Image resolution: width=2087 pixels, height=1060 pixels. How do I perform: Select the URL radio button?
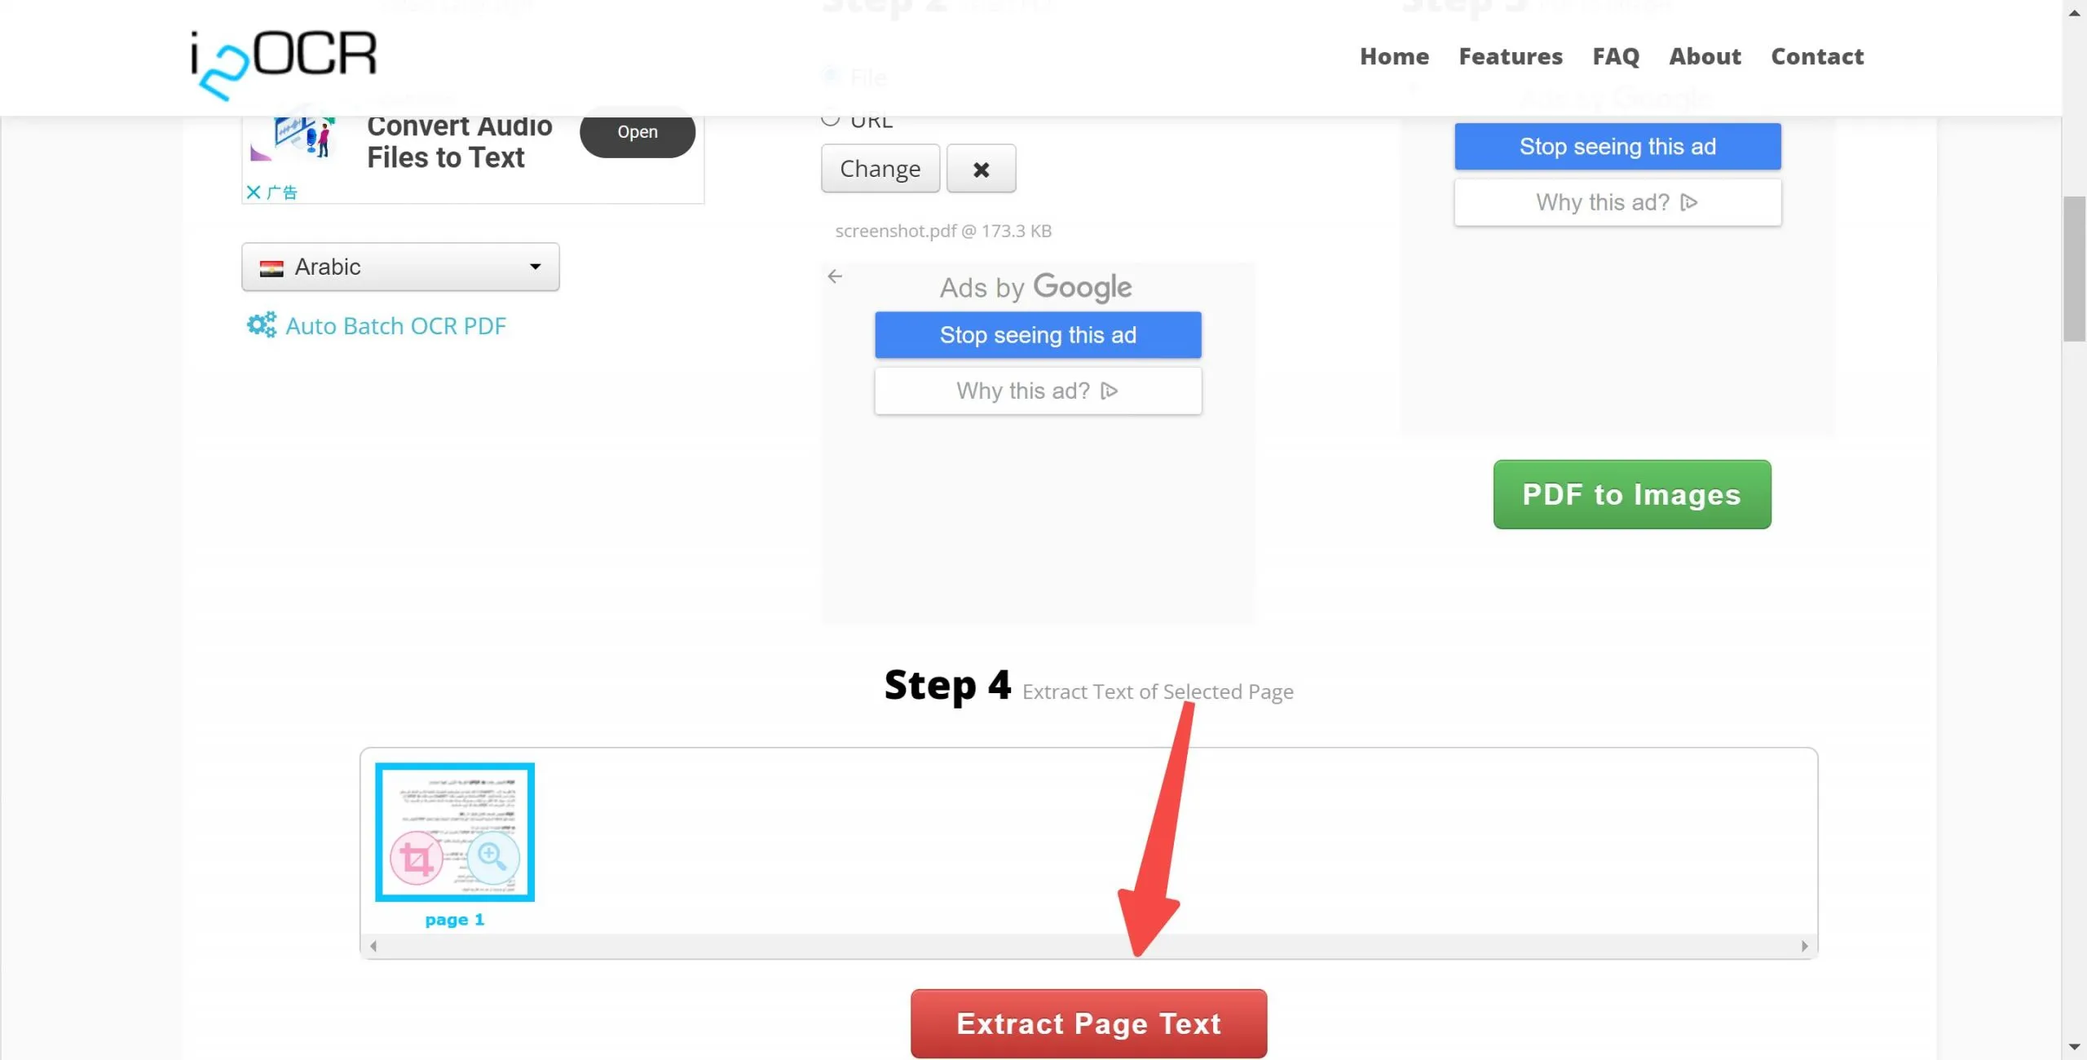point(832,117)
